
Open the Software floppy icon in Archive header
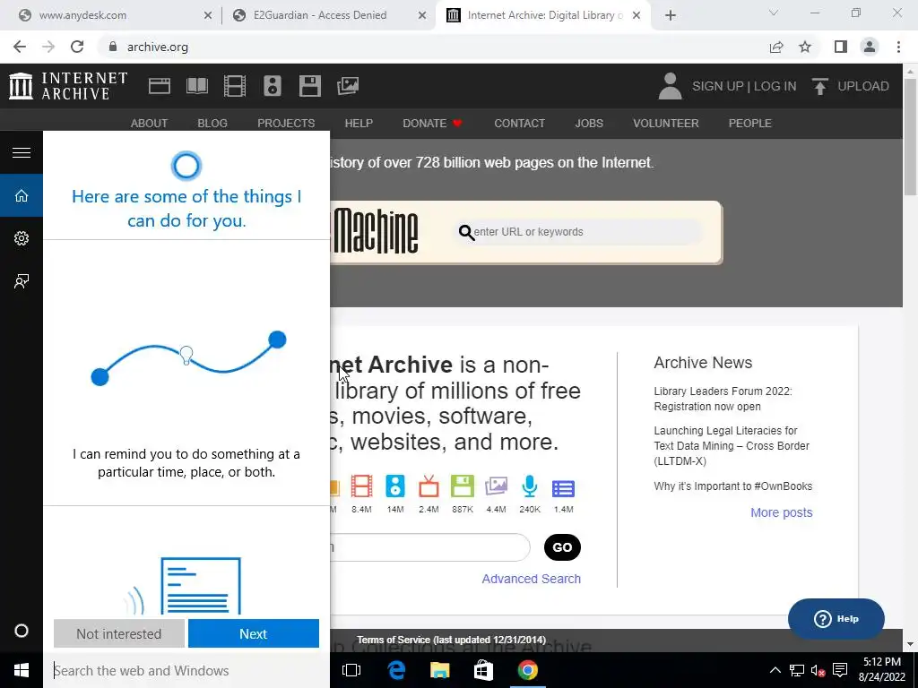pyautogui.click(x=309, y=86)
